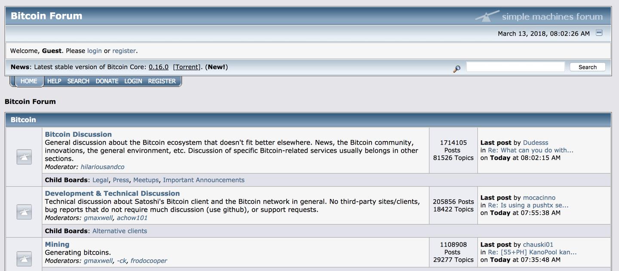The height and width of the screenshot is (271, 619).
Task: Visit the Legal child board
Action: tap(101, 180)
